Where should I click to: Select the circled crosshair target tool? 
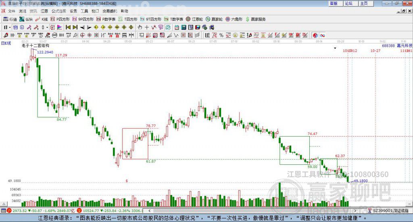(82, 35)
